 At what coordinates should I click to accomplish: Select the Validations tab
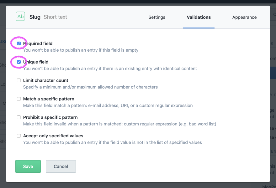tap(199, 17)
